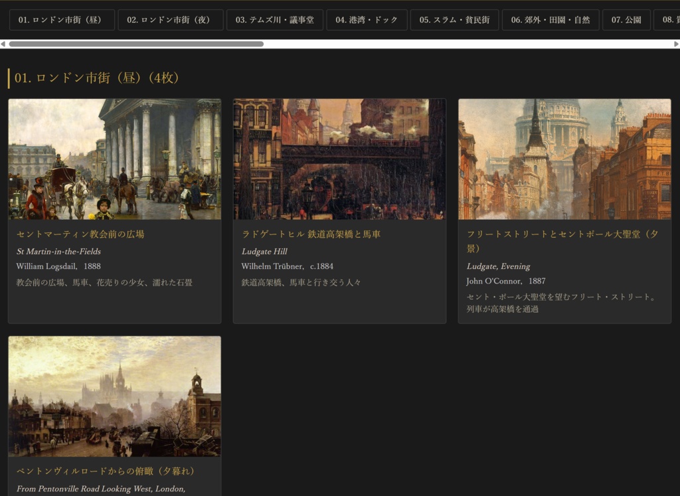
Task: Open the St Paul's Cathedral evening painting
Action: coord(564,159)
